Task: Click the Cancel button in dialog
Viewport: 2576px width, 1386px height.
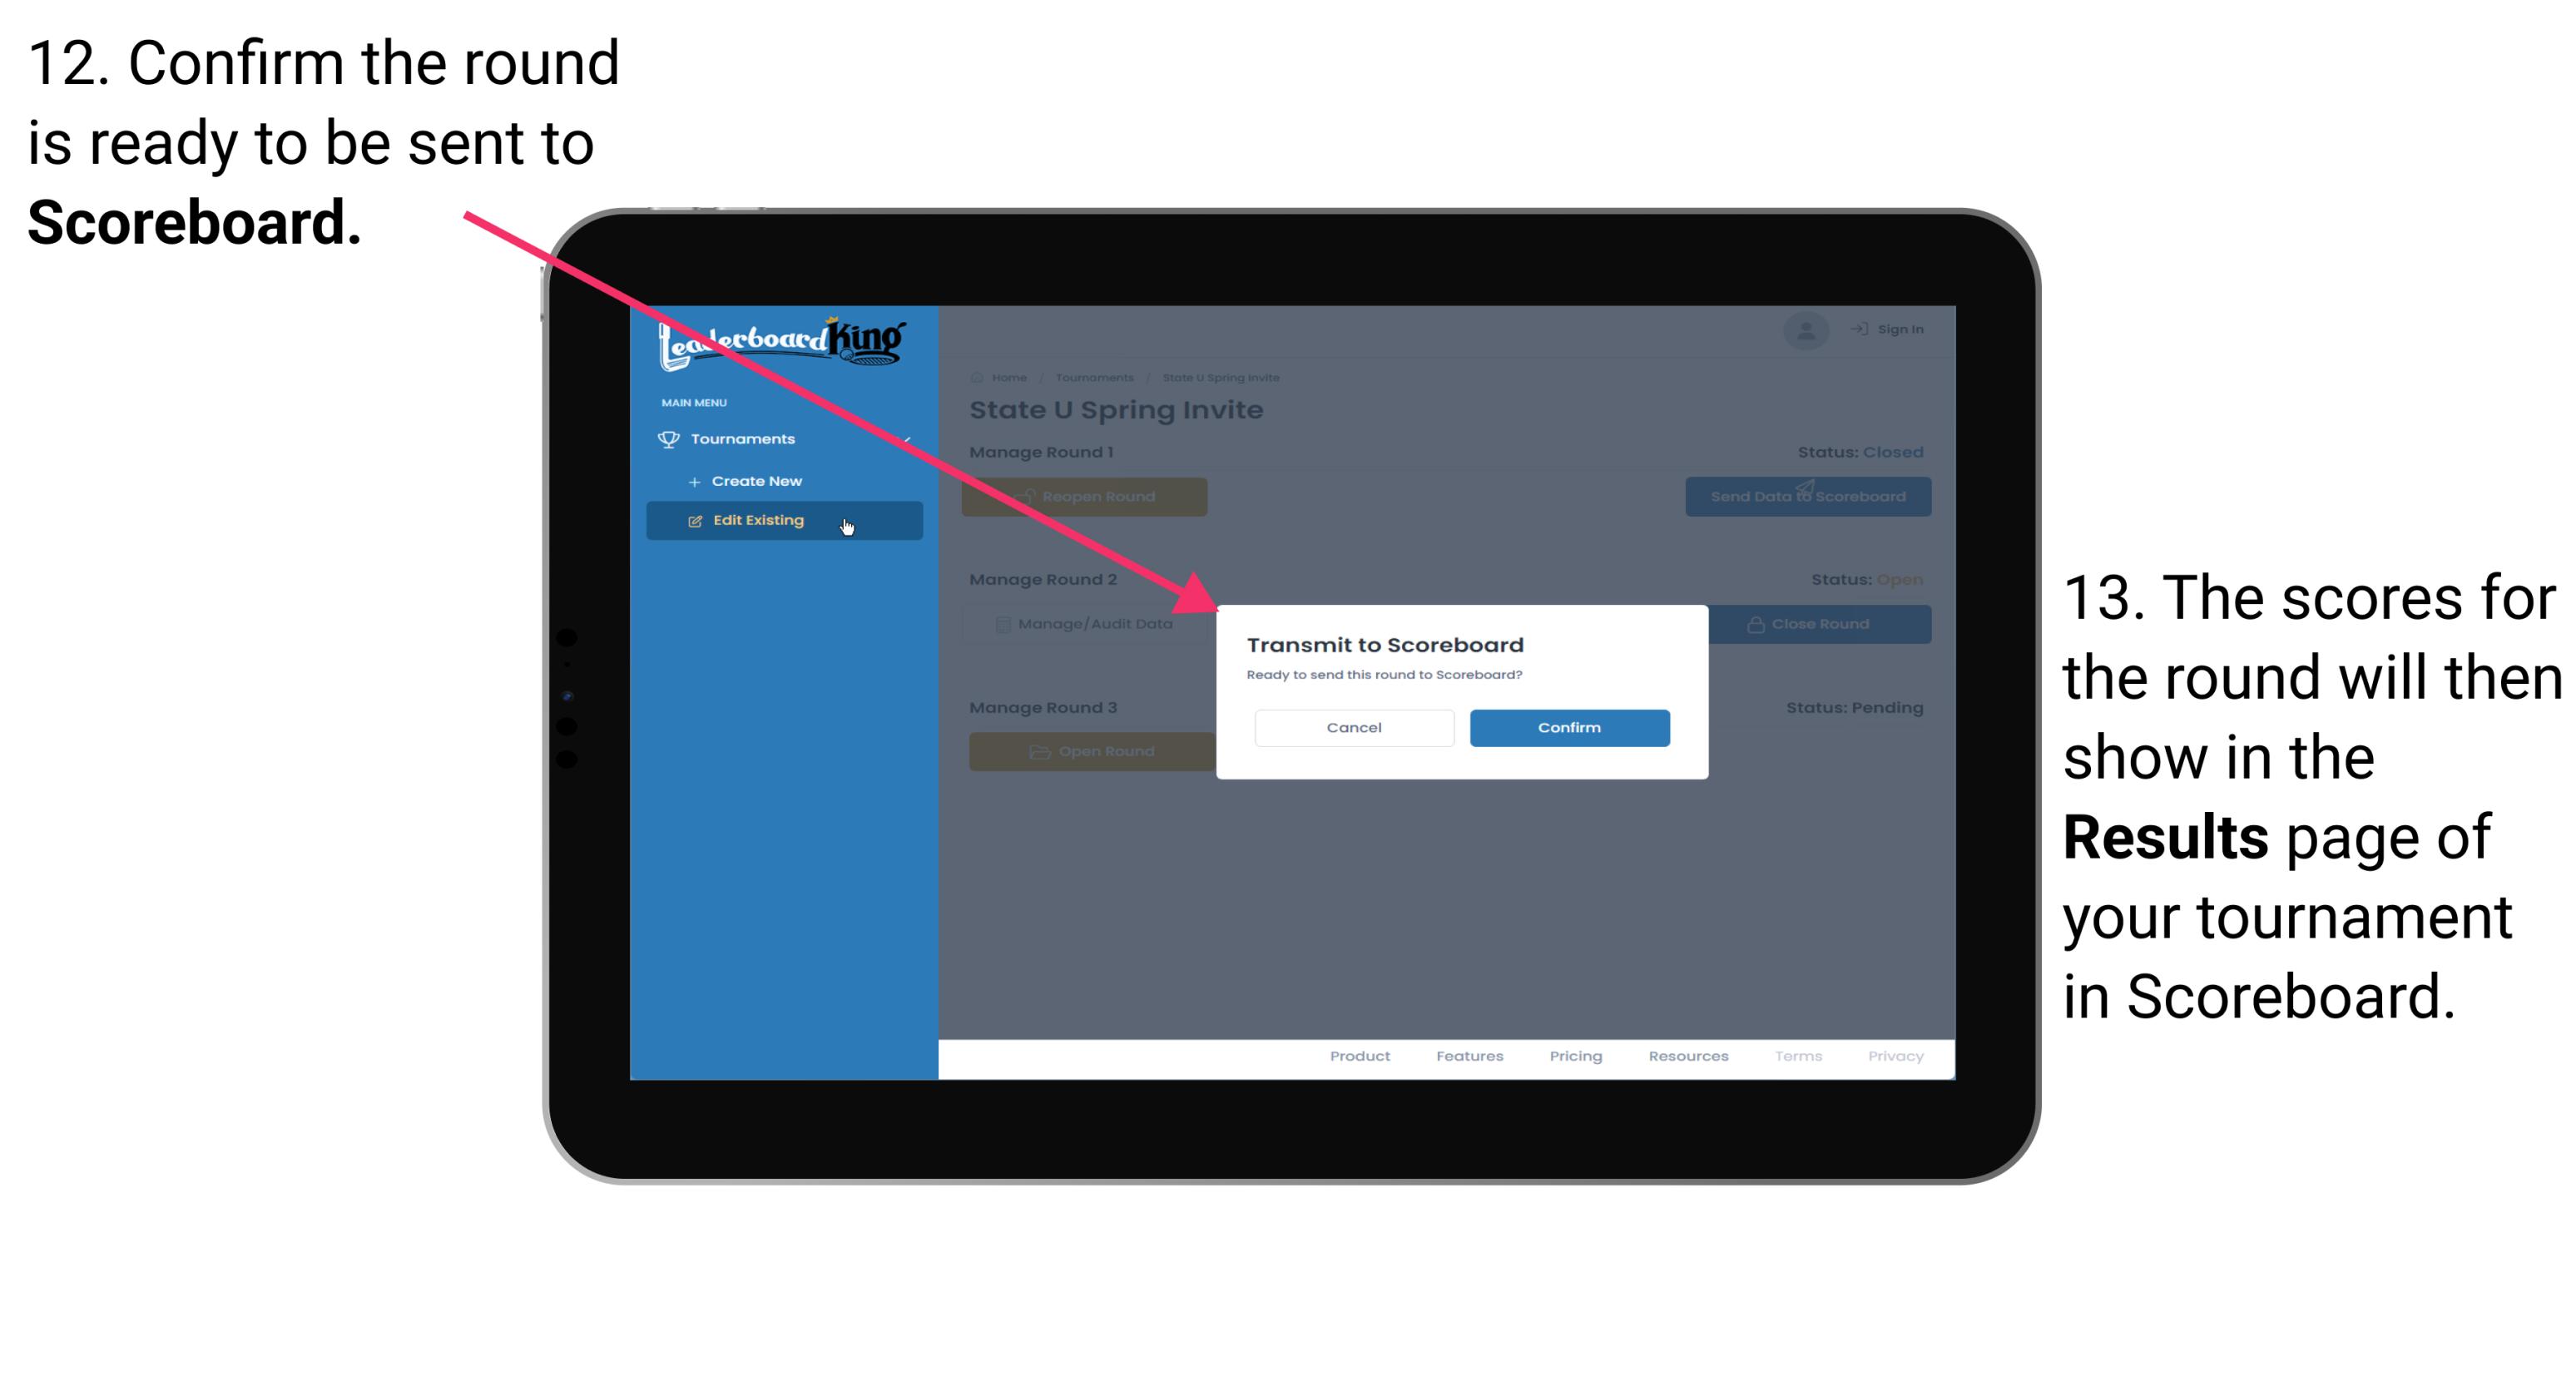Action: coord(1354,725)
